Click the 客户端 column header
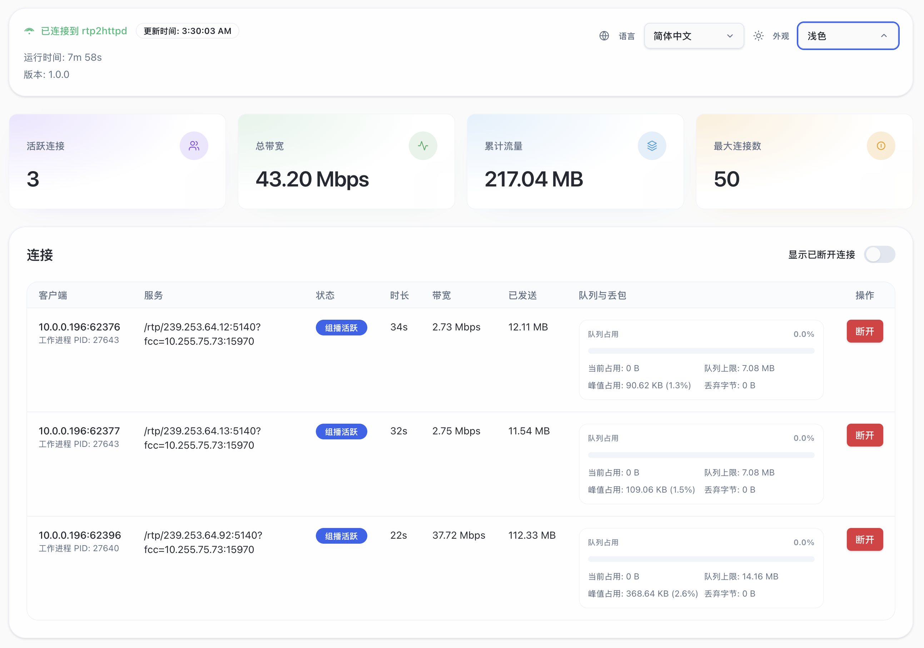This screenshot has width=924, height=648. [x=53, y=295]
